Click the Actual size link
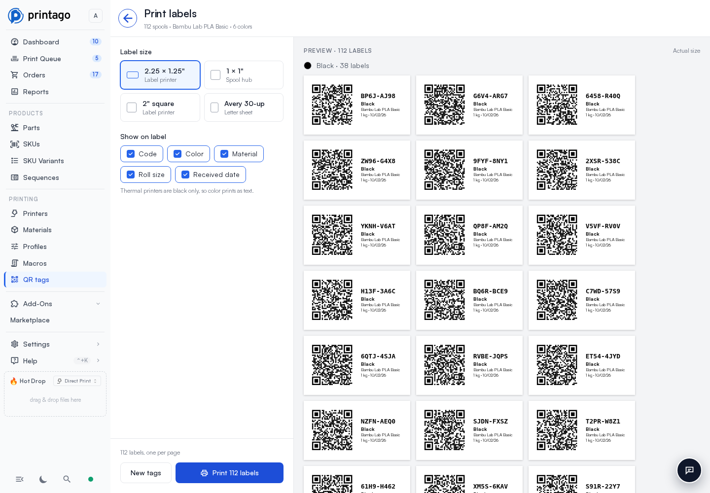Viewport: 710px width, 493px height. [x=686, y=51]
